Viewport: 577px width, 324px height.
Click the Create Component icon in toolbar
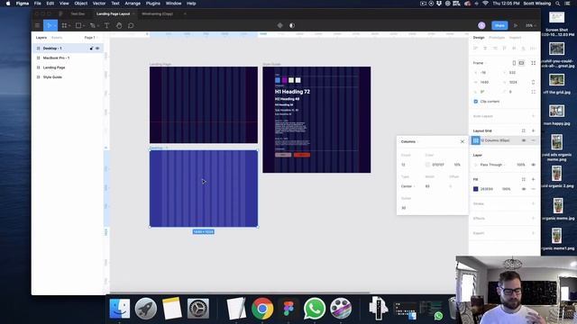tap(280, 26)
